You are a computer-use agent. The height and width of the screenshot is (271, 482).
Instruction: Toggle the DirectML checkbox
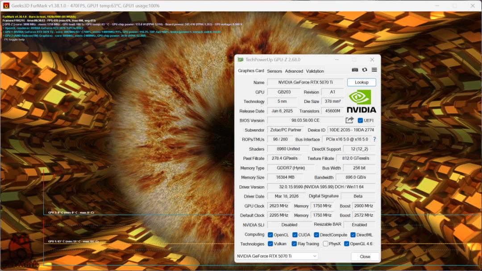click(353, 235)
